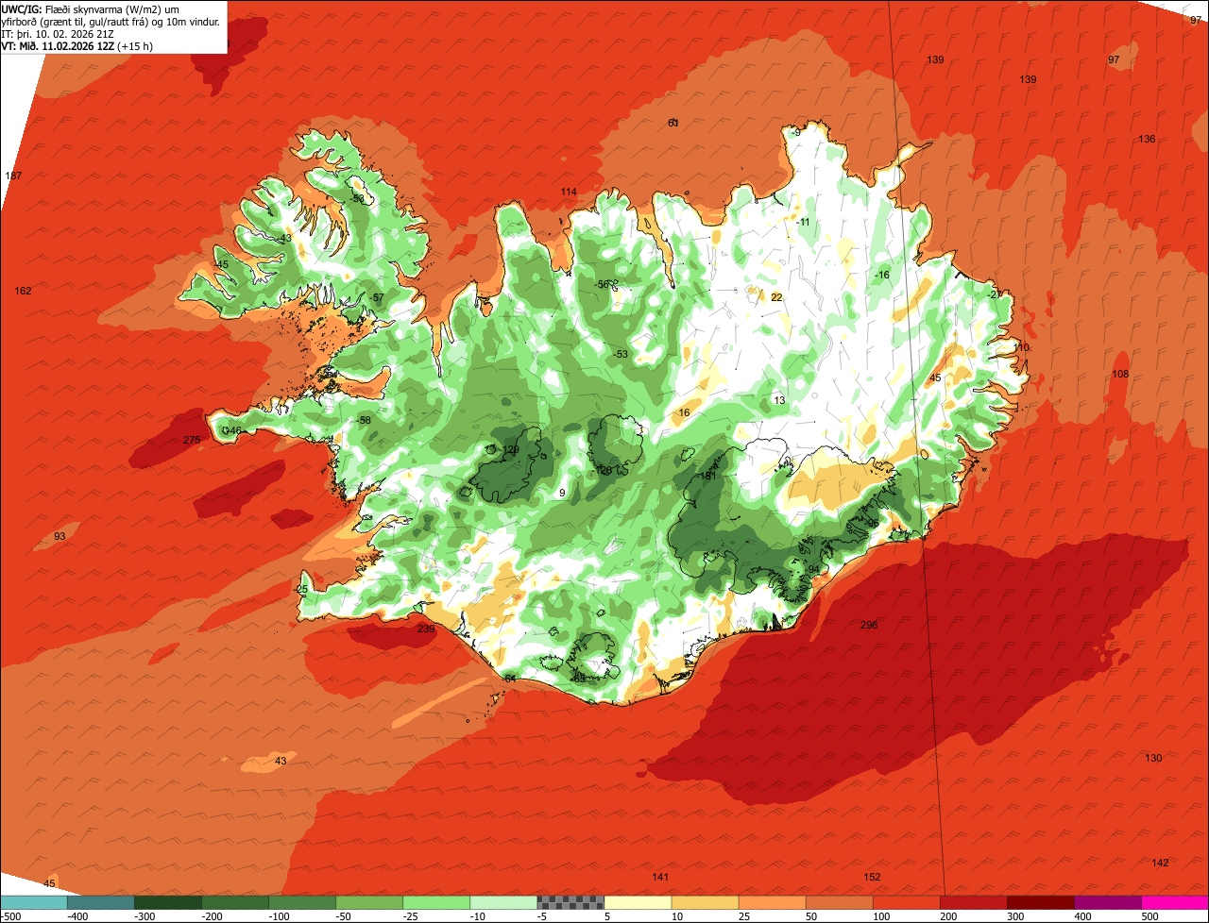The width and height of the screenshot is (1209, 923).
Task: Click map value -27 on the east coast
Action: pyautogui.click(x=994, y=294)
